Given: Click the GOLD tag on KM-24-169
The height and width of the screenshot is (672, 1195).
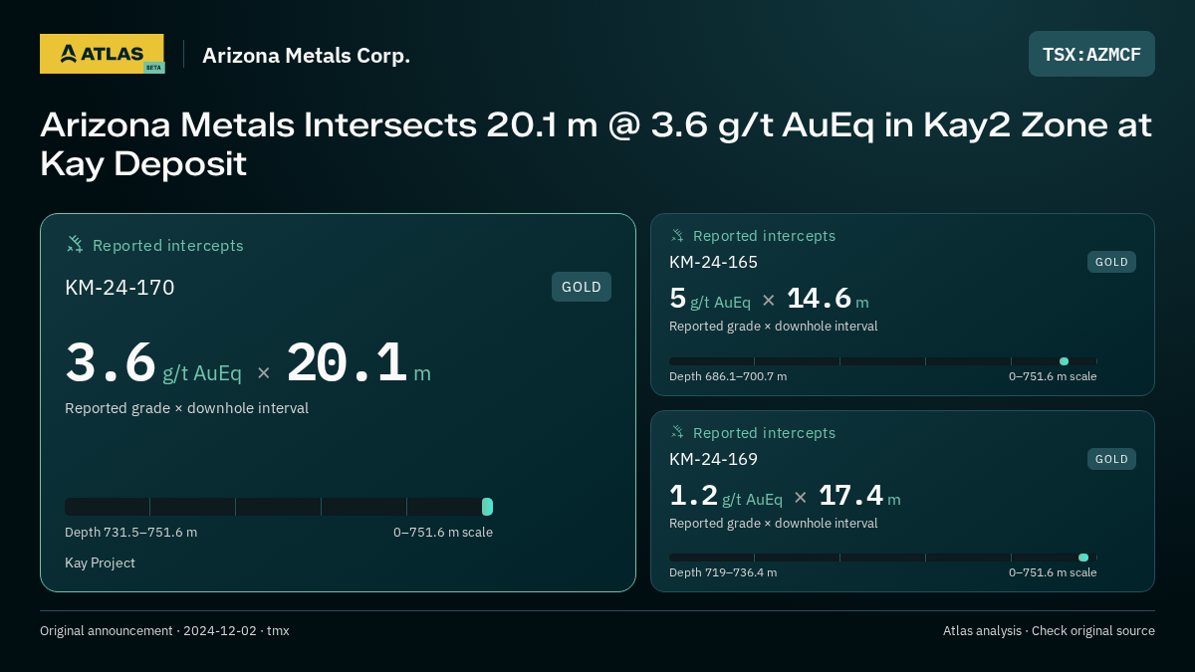Looking at the screenshot, I should (x=1111, y=459).
